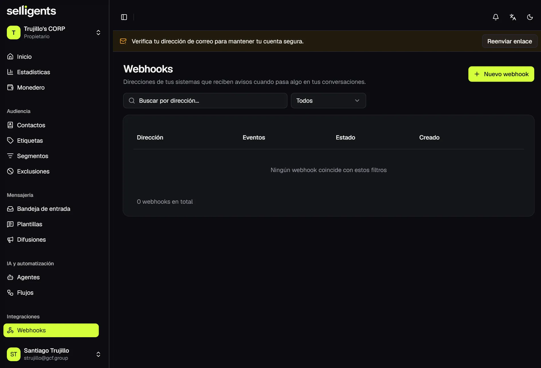The height and width of the screenshot is (368, 541).
Task: Click the Eventos column header
Action: point(254,138)
